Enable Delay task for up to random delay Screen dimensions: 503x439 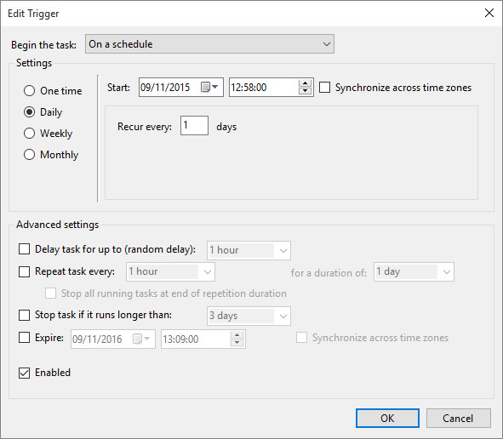click(x=25, y=249)
